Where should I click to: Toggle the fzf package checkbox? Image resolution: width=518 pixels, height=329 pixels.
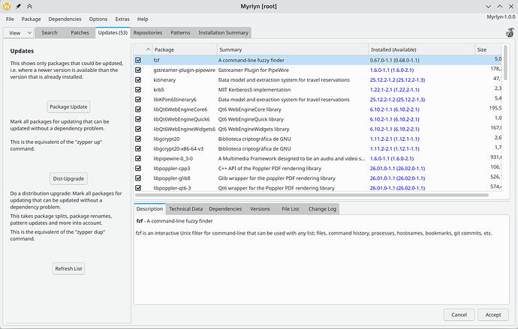(138, 60)
